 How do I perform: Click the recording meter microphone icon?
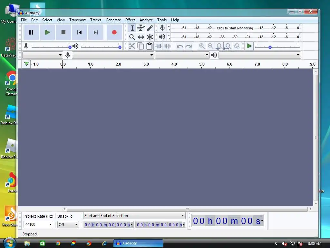162,28
